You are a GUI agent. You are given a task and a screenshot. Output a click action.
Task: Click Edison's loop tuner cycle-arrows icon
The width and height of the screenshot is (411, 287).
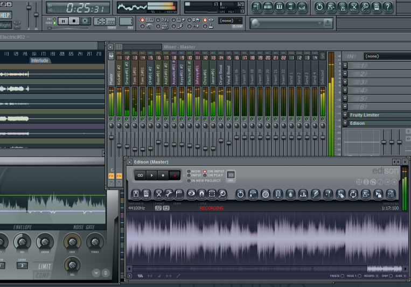coord(353,194)
